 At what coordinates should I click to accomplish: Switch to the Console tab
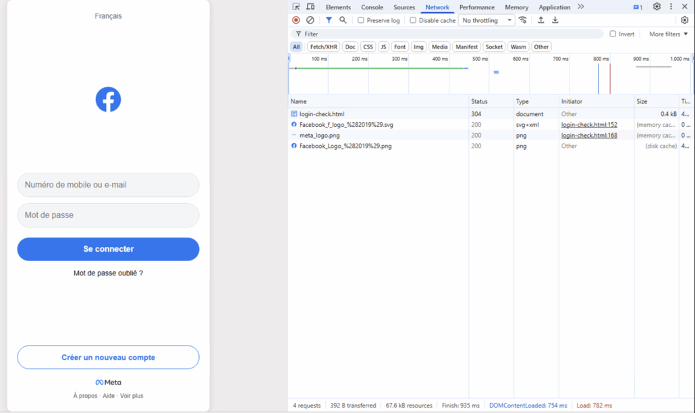372,7
